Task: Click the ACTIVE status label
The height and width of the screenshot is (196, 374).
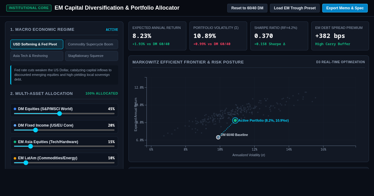Action: click(x=112, y=30)
